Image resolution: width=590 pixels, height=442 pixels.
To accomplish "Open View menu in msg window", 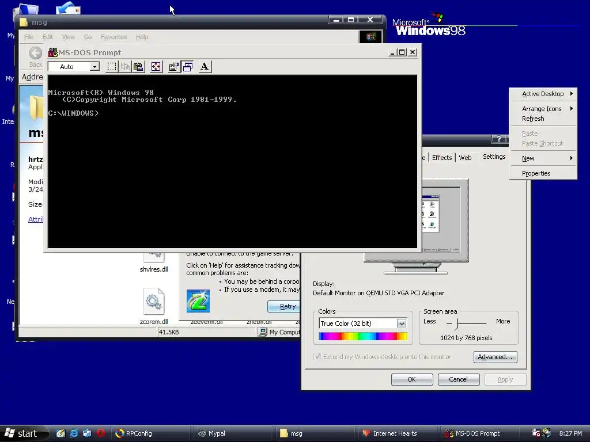I will pyautogui.click(x=68, y=37).
